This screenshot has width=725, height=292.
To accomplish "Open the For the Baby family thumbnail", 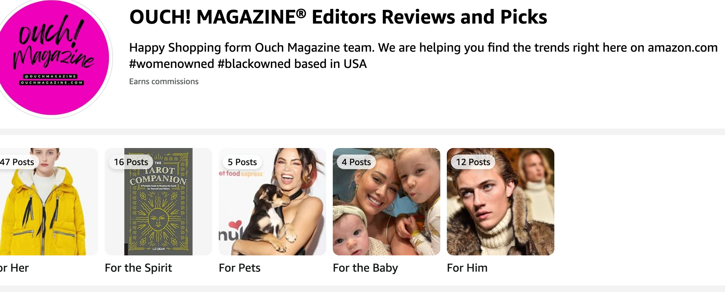I will [x=387, y=202].
